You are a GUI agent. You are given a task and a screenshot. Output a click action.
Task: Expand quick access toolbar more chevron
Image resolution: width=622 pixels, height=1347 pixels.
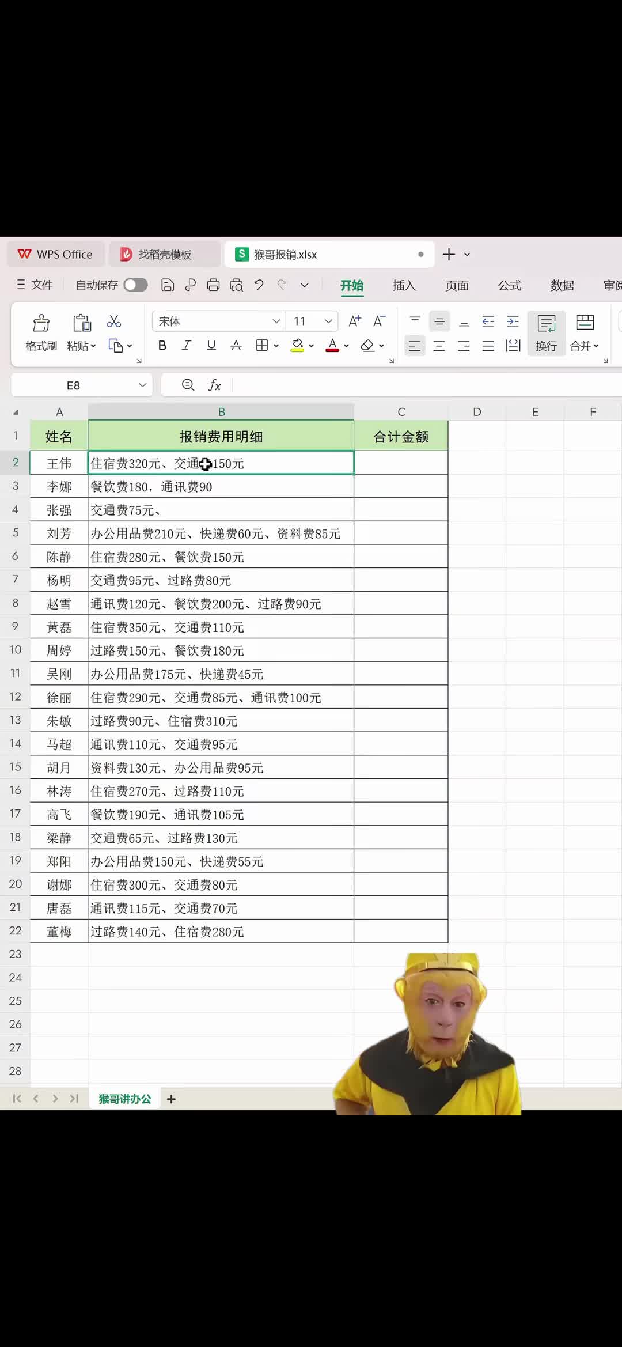click(305, 285)
